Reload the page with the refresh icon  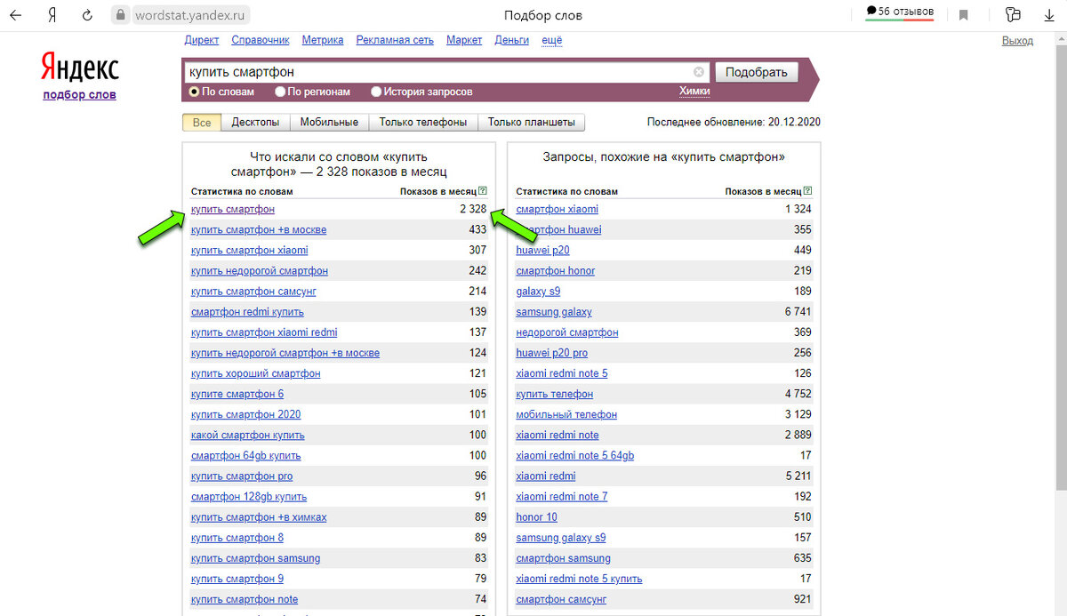pos(87,15)
